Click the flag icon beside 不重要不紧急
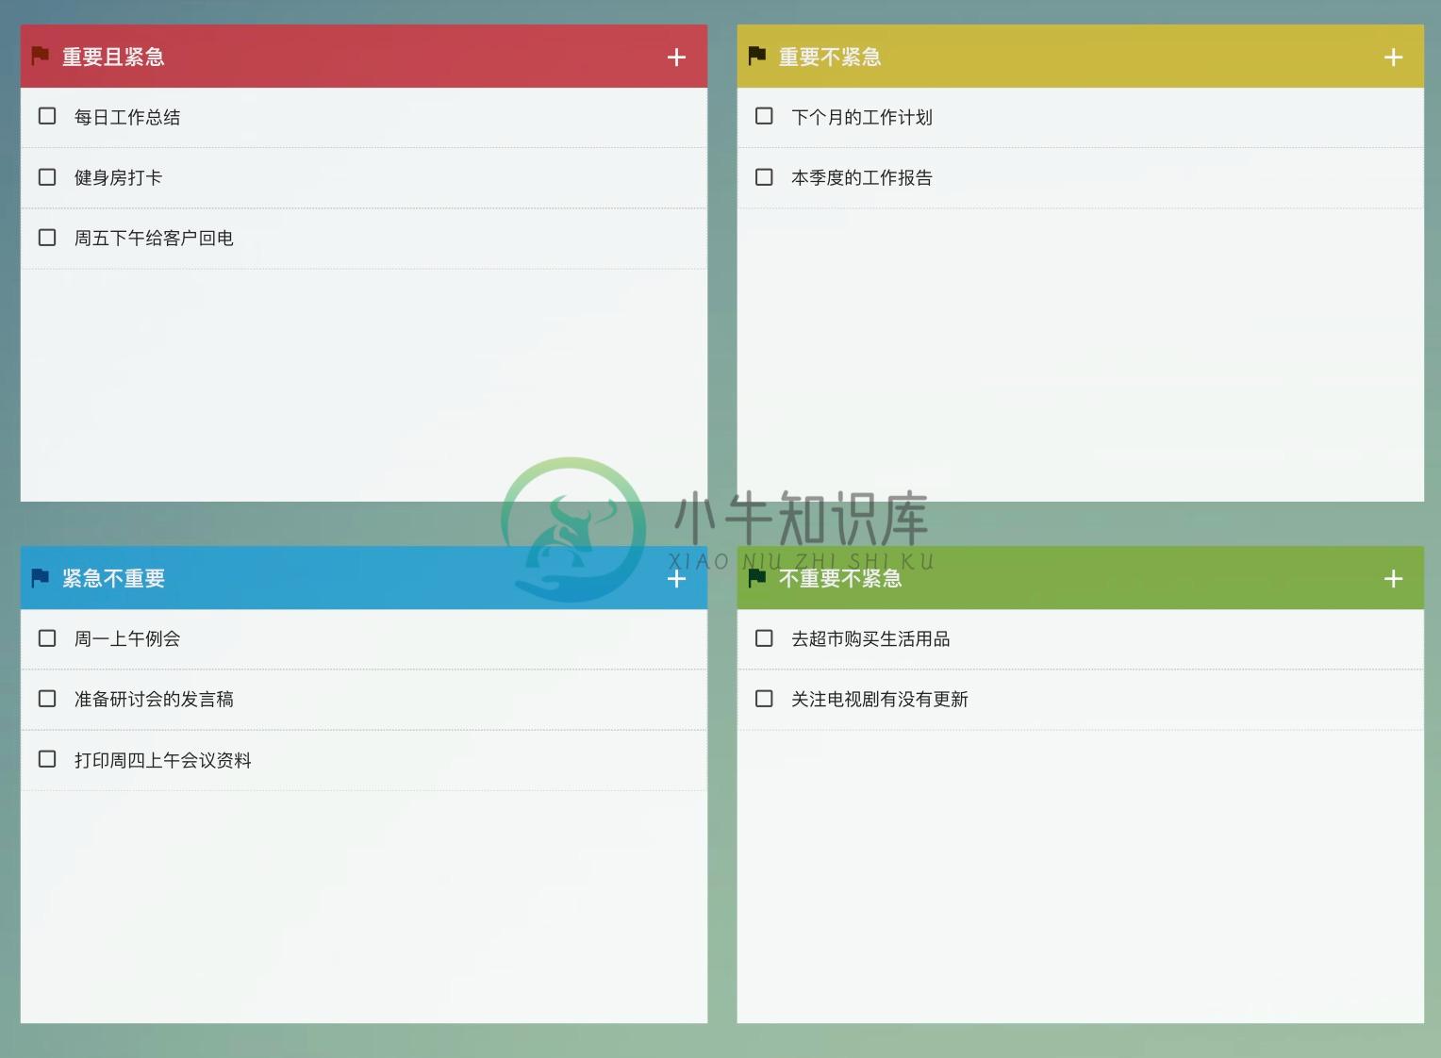This screenshot has width=1441, height=1058. point(756,578)
